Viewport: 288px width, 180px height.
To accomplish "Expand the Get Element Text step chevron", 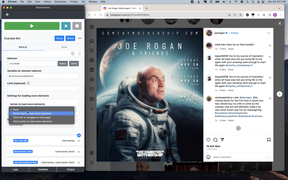I will tap(79, 152).
